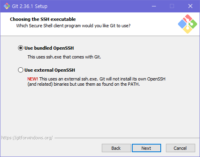This screenshot has height=157, width=200.
Task: Click the "Git 2.36.1 Setup" title text
Action: coord(30,6)
